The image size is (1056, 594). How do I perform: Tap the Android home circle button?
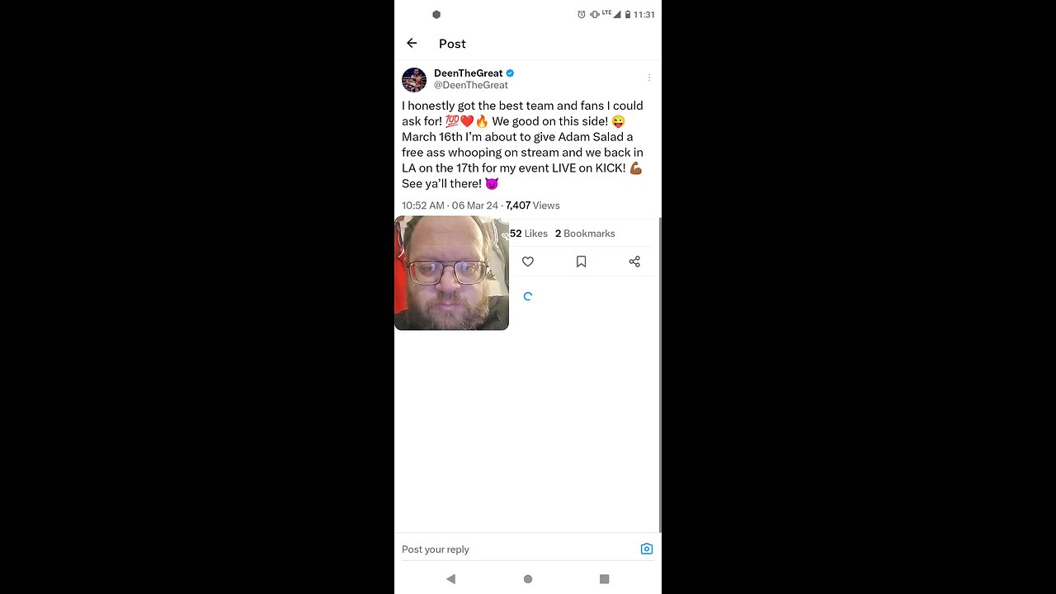click(x=528, y=579)
